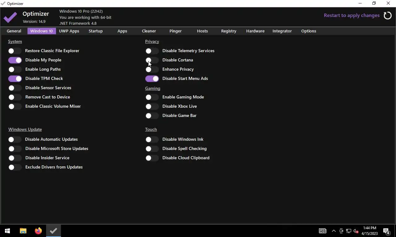Toggle Restore Classic File Explorer

click(15, 51)
